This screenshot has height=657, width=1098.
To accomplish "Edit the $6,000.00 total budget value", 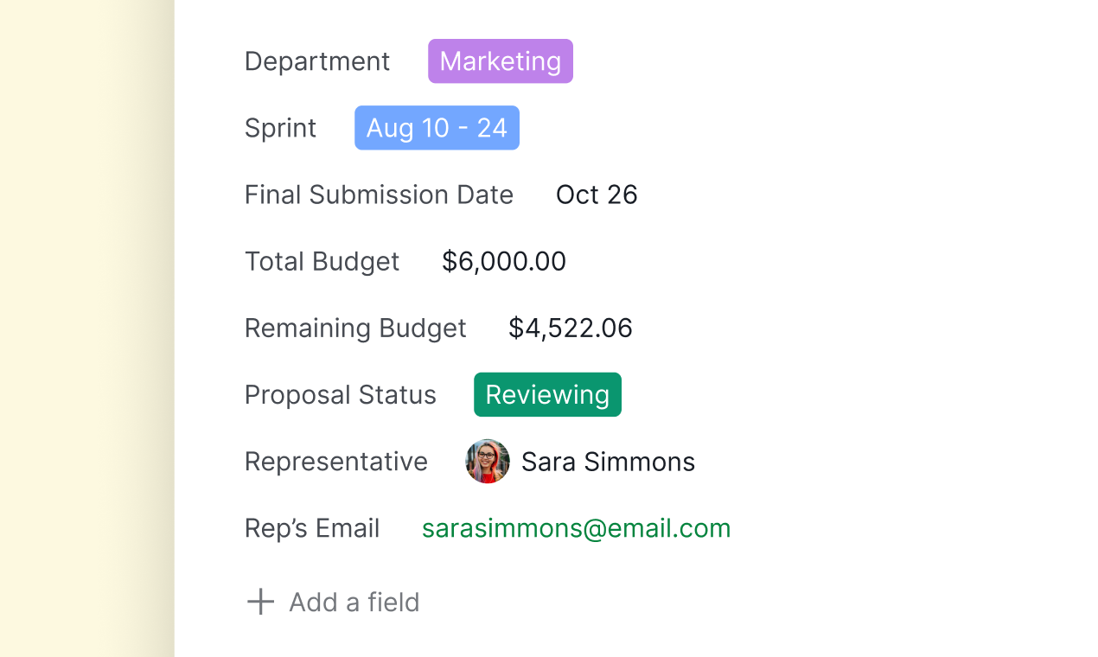I will (x=503, y=261).
